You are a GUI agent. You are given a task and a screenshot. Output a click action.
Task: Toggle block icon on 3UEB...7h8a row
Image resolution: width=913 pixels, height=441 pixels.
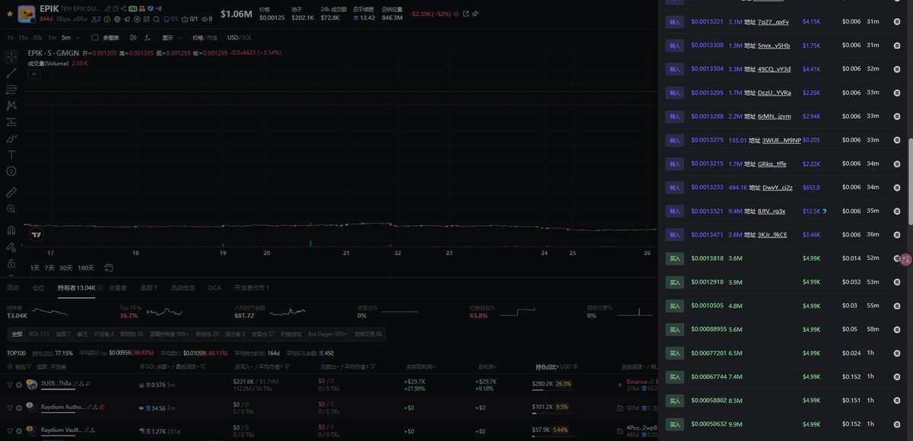coord(19,385)
